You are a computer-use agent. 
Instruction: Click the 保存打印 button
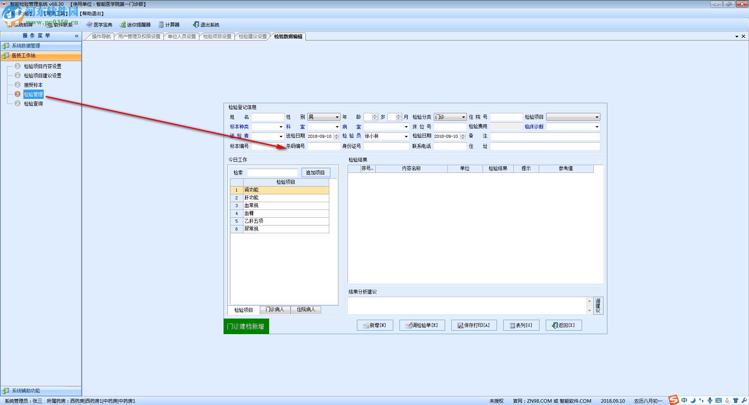pos(474,325)
